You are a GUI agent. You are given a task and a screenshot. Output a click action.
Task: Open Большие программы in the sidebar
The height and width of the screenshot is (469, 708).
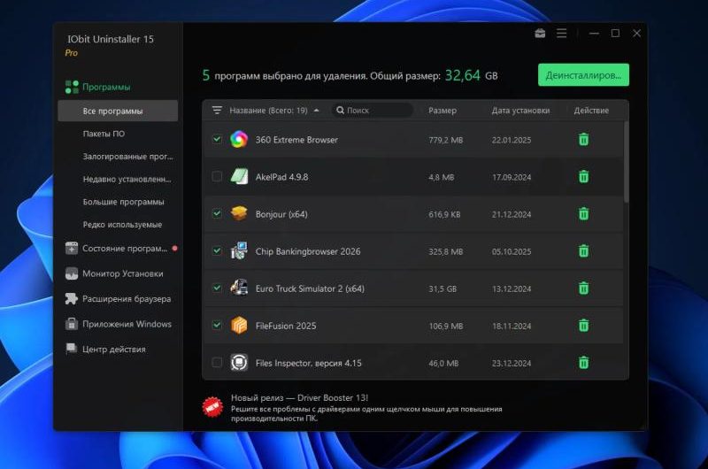point(123,202)
